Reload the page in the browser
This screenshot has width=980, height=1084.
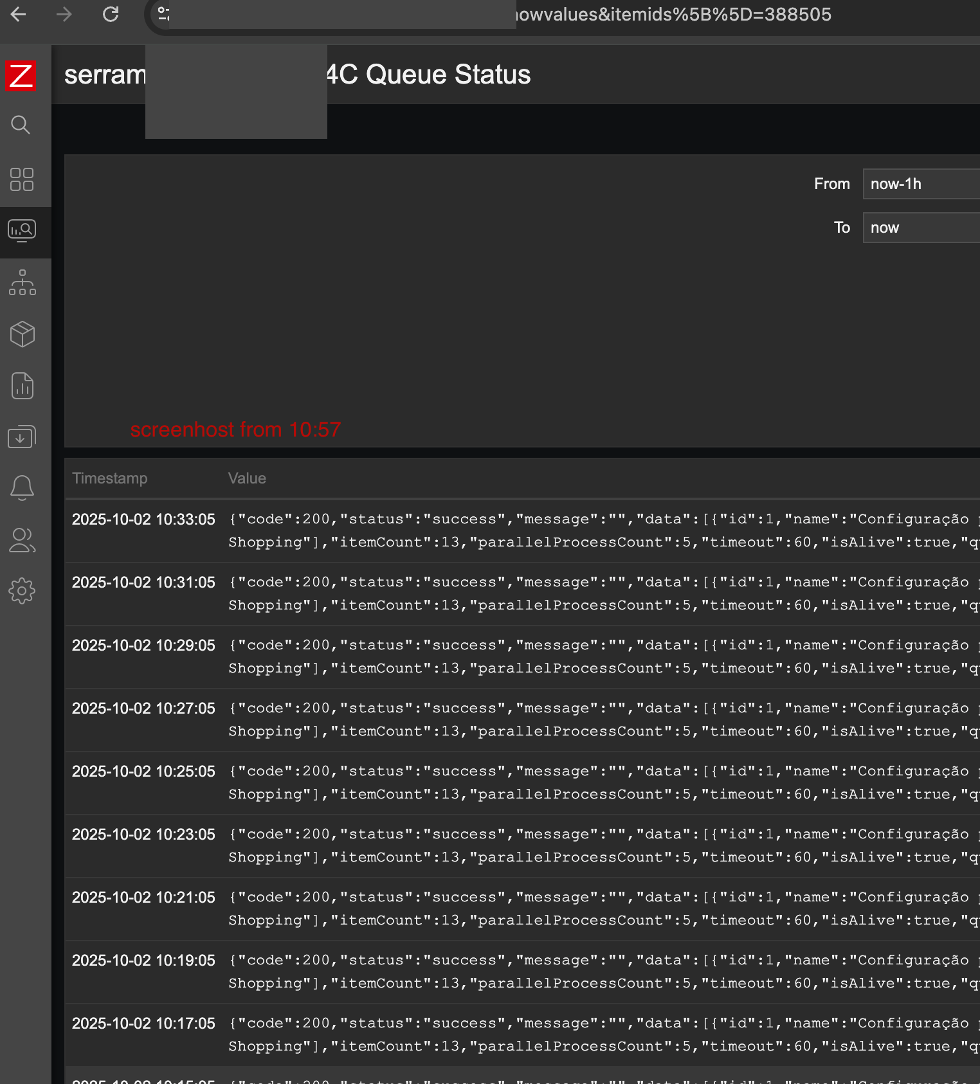point(111,14)
